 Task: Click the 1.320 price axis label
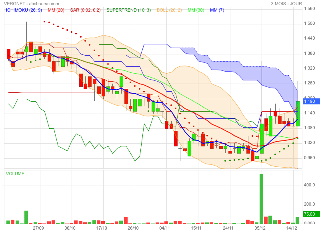coord(309,68)
